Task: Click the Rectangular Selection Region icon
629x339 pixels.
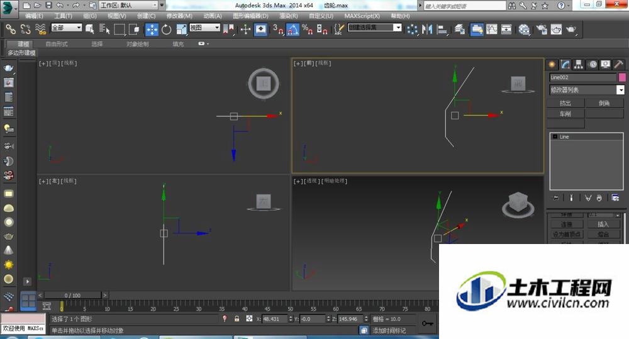Action: click(119, 30)
